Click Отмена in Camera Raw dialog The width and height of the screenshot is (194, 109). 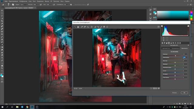(175, 93)
